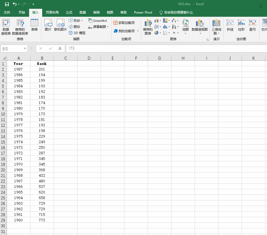Click Undo on the Quick Access Toolbar
This screenshot has width=267, height=235.
point(15,4)
